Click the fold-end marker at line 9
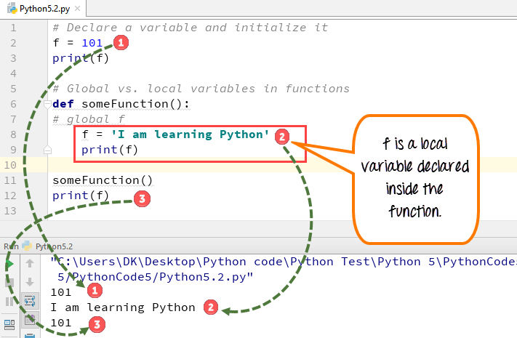 coord(47,150)
